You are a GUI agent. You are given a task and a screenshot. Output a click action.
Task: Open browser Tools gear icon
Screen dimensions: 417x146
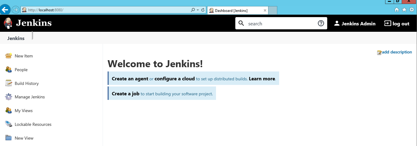pyautogui.click(x=412, y=10)
